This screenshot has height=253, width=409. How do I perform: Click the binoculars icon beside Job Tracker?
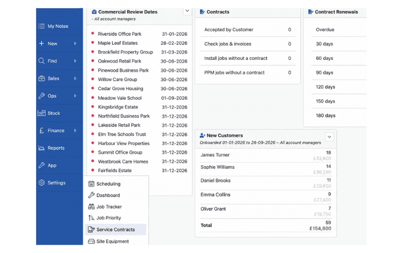[x=91, y=207]
